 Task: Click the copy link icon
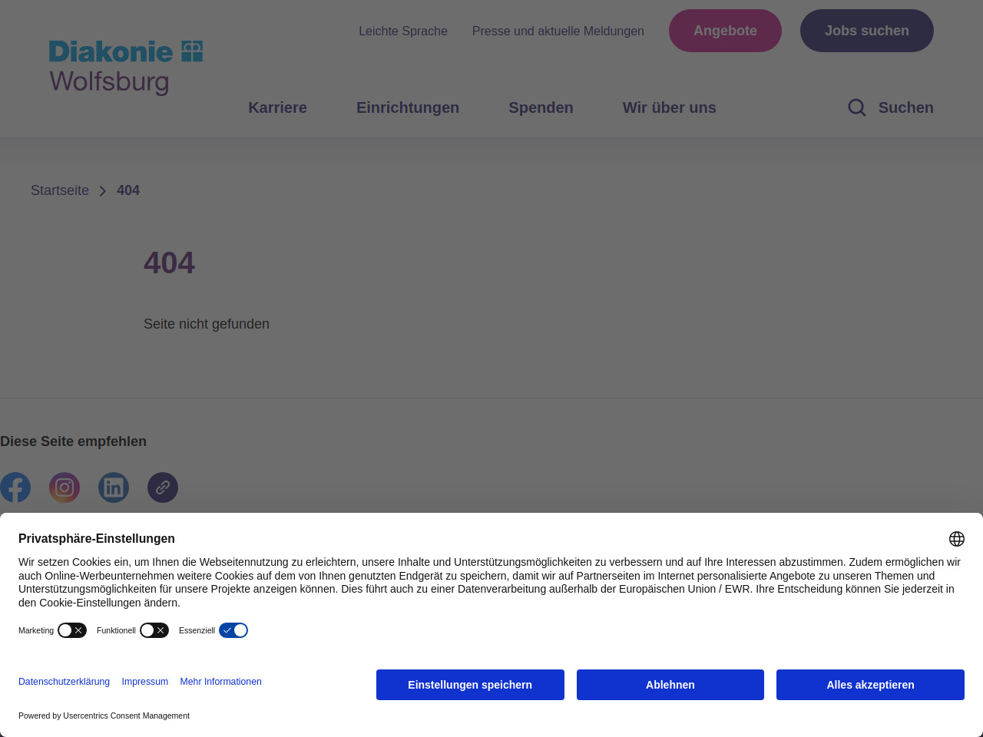point(163,487)
